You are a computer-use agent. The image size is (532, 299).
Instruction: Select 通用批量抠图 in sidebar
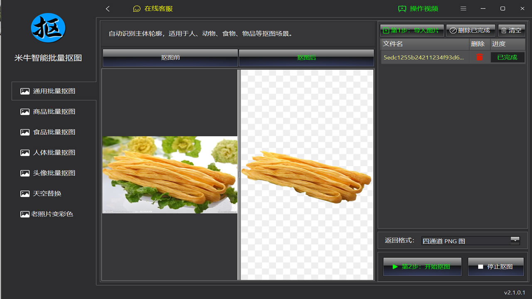[x=54, y=91]
